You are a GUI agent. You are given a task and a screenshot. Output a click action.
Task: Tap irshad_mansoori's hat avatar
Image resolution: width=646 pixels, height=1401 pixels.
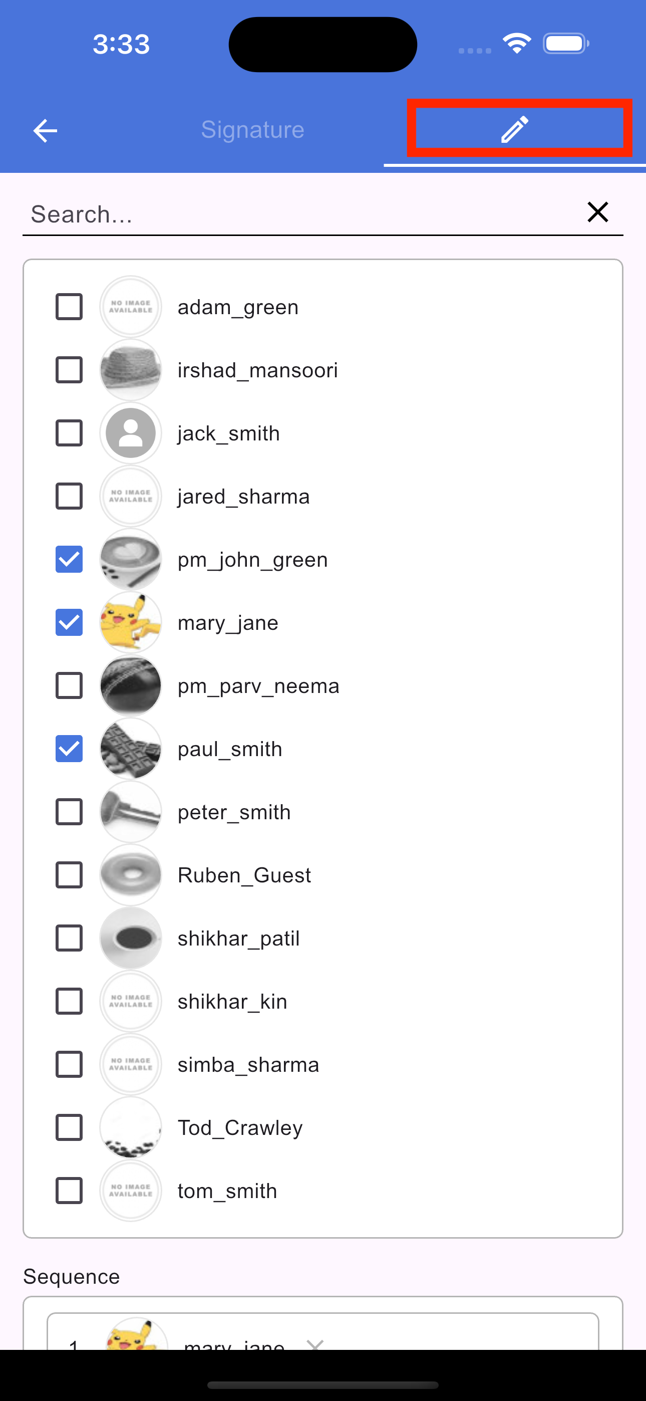click(x=131, y=370)
